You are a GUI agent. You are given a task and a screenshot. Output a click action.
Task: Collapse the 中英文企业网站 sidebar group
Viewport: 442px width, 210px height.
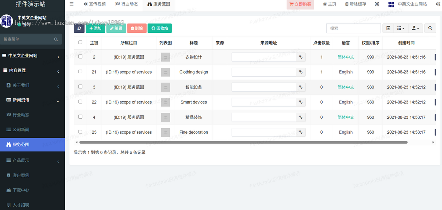coord(32,56)
